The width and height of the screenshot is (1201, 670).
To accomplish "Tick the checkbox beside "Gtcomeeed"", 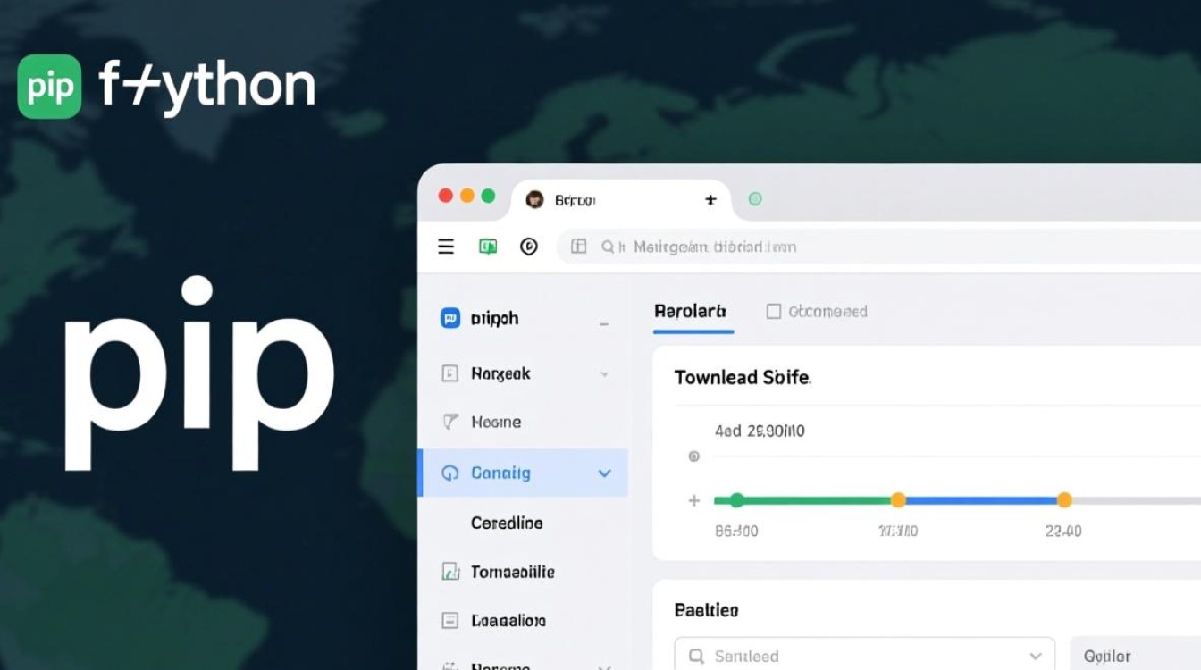I will pos(774,311).
